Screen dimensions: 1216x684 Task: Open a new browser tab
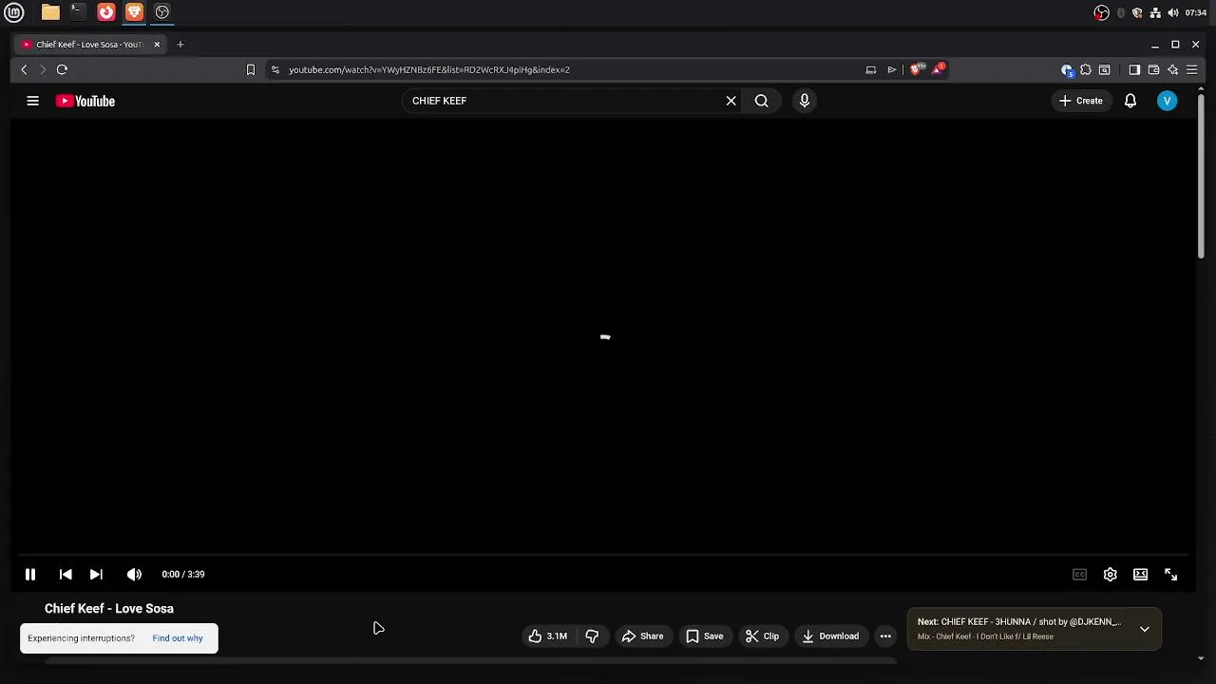pyautogui.click(x=180, y=45)
